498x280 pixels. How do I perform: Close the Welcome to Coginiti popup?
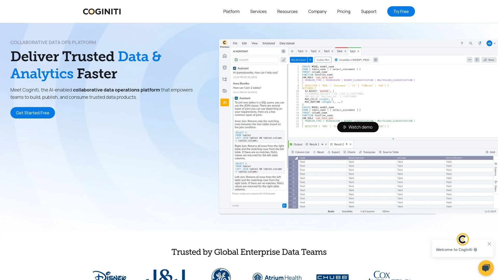point(489,244)
